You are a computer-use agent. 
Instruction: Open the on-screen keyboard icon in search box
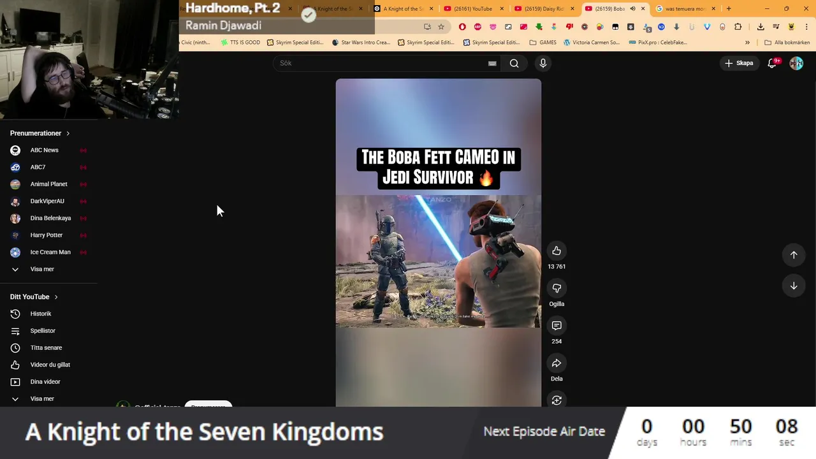click(492, 63)
